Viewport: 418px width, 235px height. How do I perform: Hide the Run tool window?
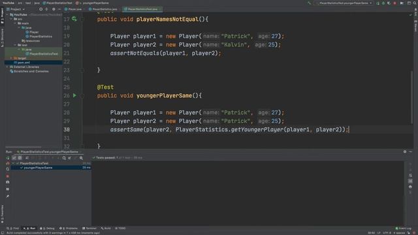(411, 151)
